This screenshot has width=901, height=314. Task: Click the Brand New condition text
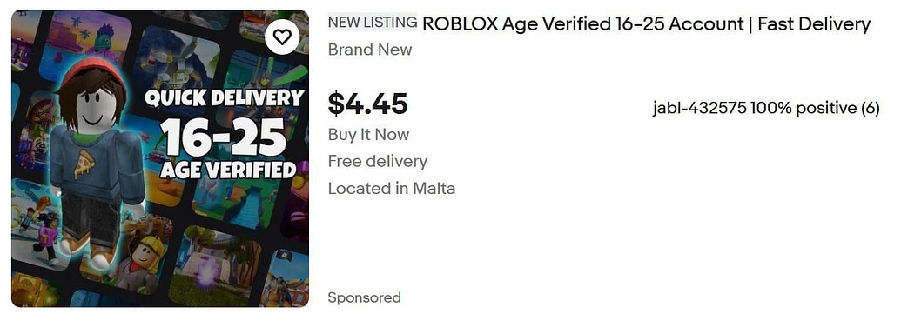(x=370, y=50)
